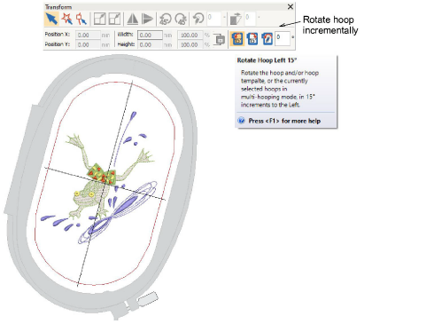Close the Transform toolbar
442x324 pixels.
tap(291, 6)
